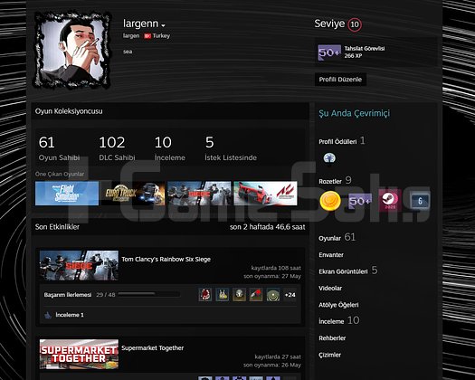The image size is (475, 380).
Task: Open the username dropdown arrow beside largenn
Action: click(x=163, y=25)
